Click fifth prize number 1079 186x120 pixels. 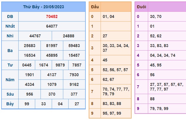point(52,84)
